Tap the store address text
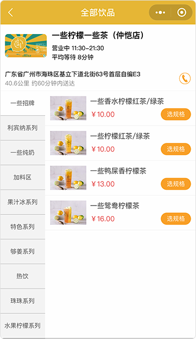This screenshot has height=339, width=196. (x=72, y=74)
